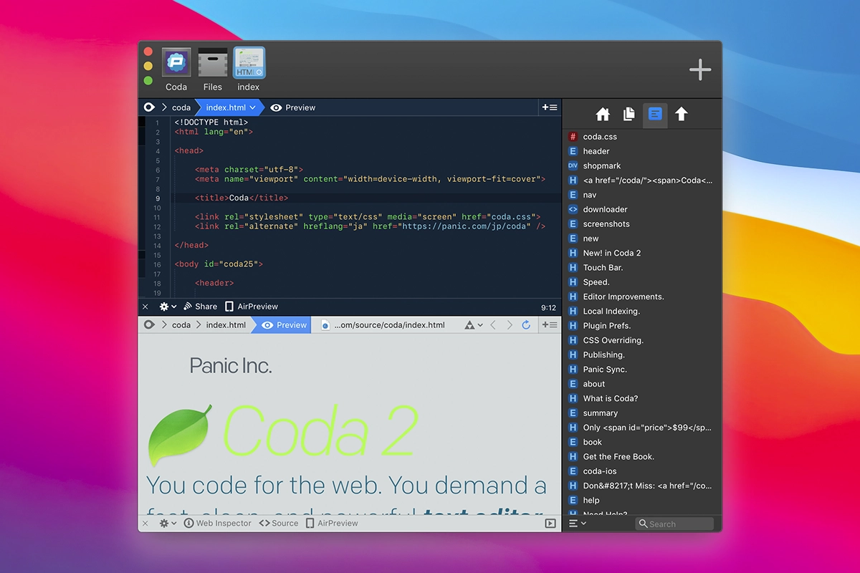This screenshot has width=860, height=573.
Task: Toggle the Preview eye in lower pane
Action: pyautogui.click(x=285, y=325)
